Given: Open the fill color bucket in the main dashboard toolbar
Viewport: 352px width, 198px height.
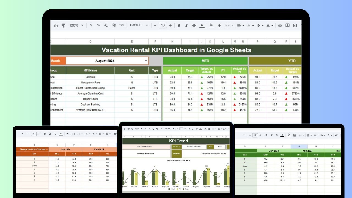Looking at the screenshot, I should coord(211,25).
